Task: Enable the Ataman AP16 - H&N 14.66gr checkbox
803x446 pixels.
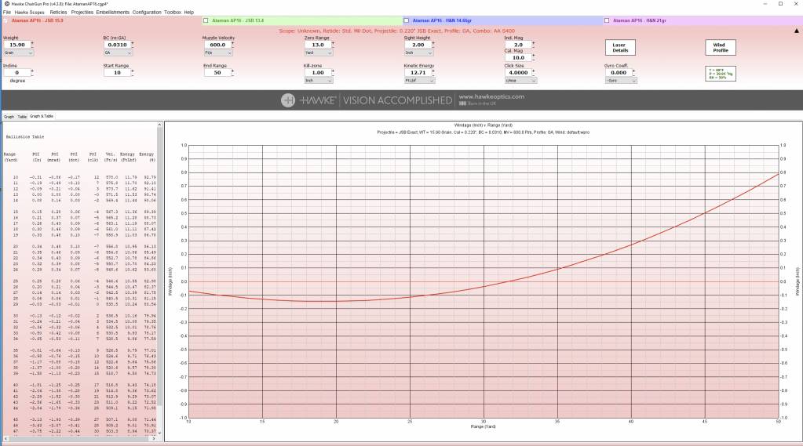Action: point(406,20)
